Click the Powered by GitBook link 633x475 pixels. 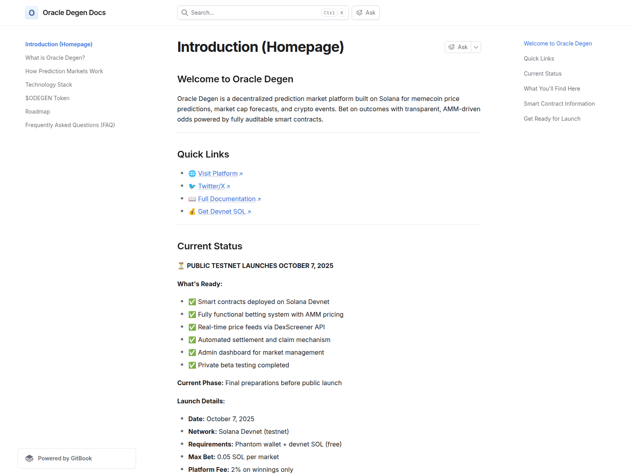pyautogui.click(x=77, y=458)
